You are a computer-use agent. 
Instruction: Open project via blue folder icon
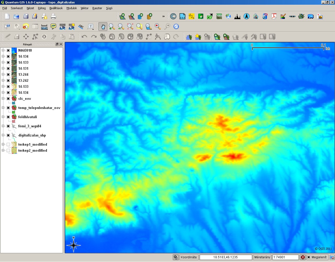click(16, 17)
